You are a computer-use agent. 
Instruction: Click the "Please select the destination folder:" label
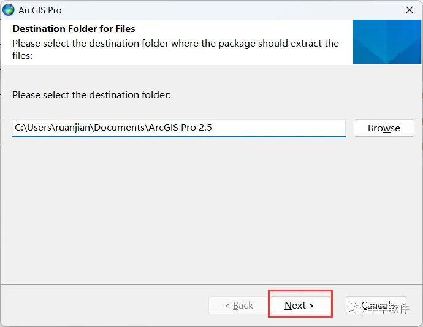[92, 95]
